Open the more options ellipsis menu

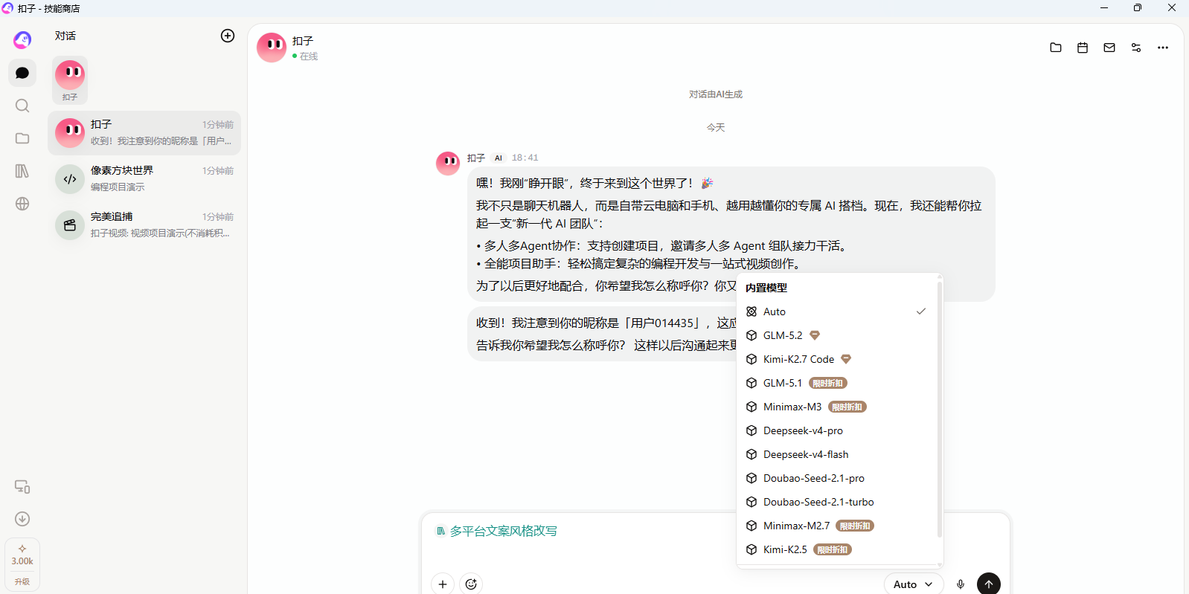point(1163,48)
